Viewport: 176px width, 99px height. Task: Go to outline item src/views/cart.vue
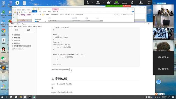coord(18,49)
